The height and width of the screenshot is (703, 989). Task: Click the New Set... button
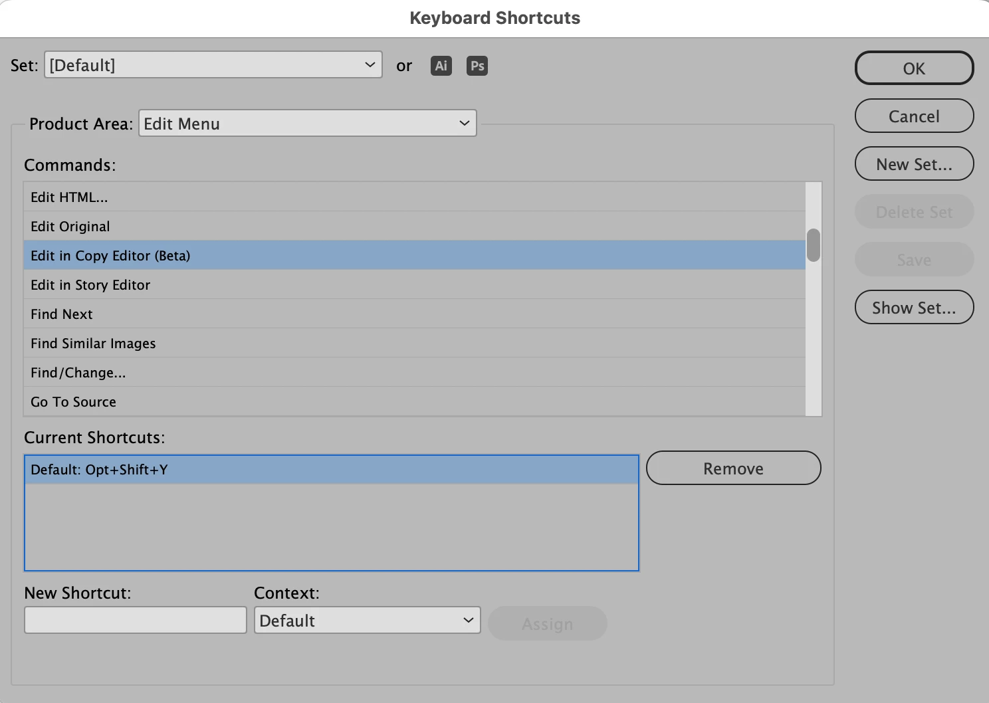(x=914, y=164)
